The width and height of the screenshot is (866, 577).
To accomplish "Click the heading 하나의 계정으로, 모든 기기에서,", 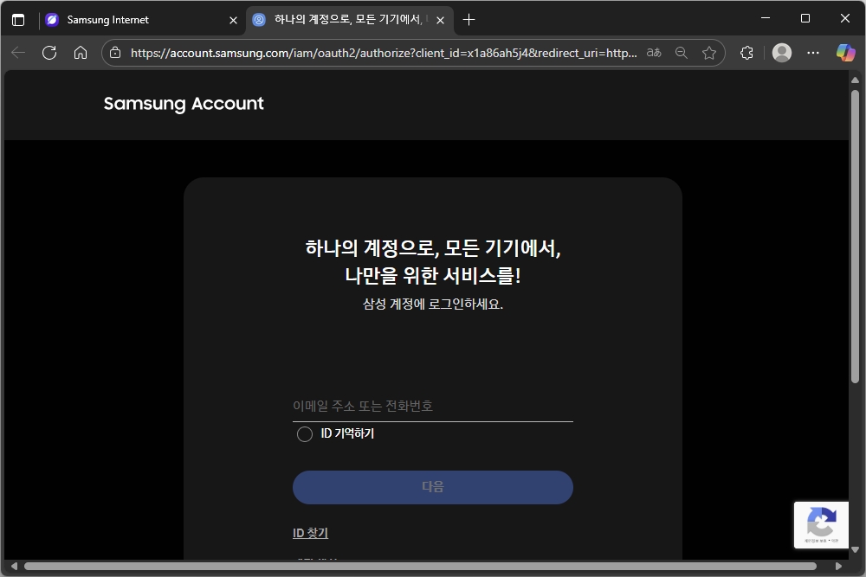I will click(433, 248).
